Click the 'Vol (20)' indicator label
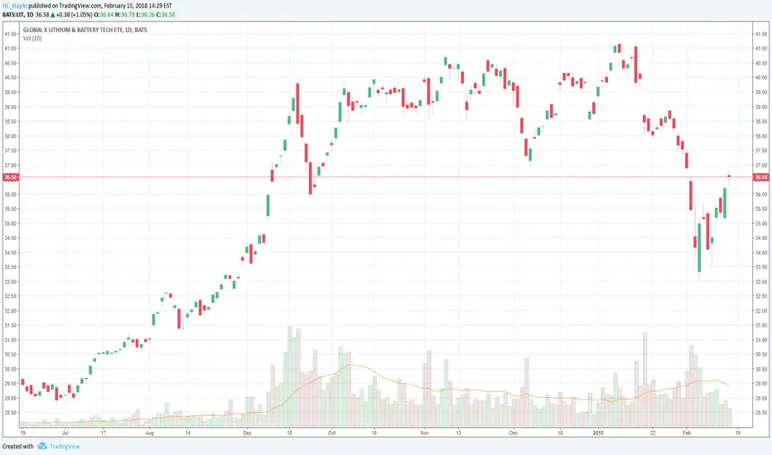This screenshot has height=455, width=772. [x=32, y=38]
